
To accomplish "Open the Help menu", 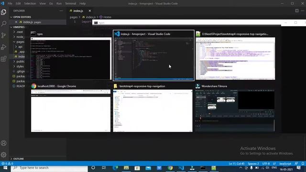I will [x=83, y=3].
